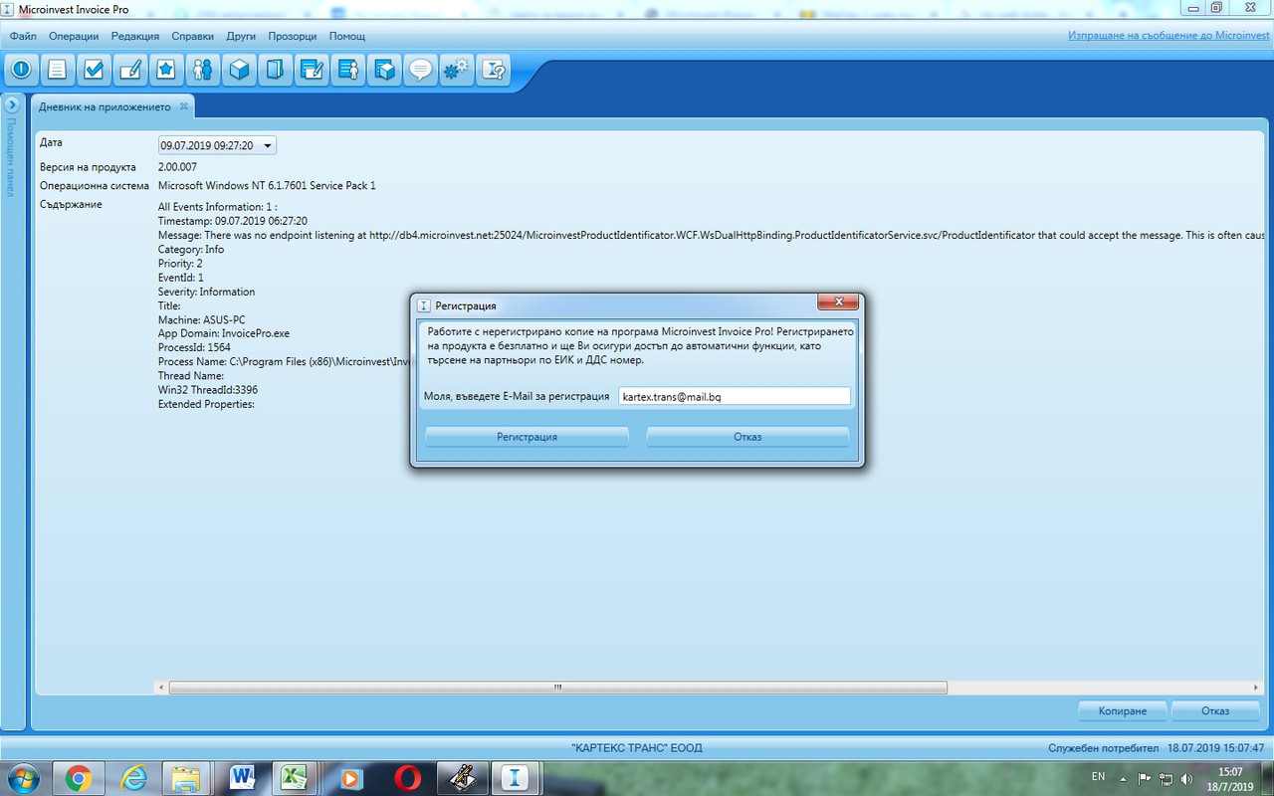1274x796 pixels.
Task: Open the Операции menu
Action: [74, 36]
